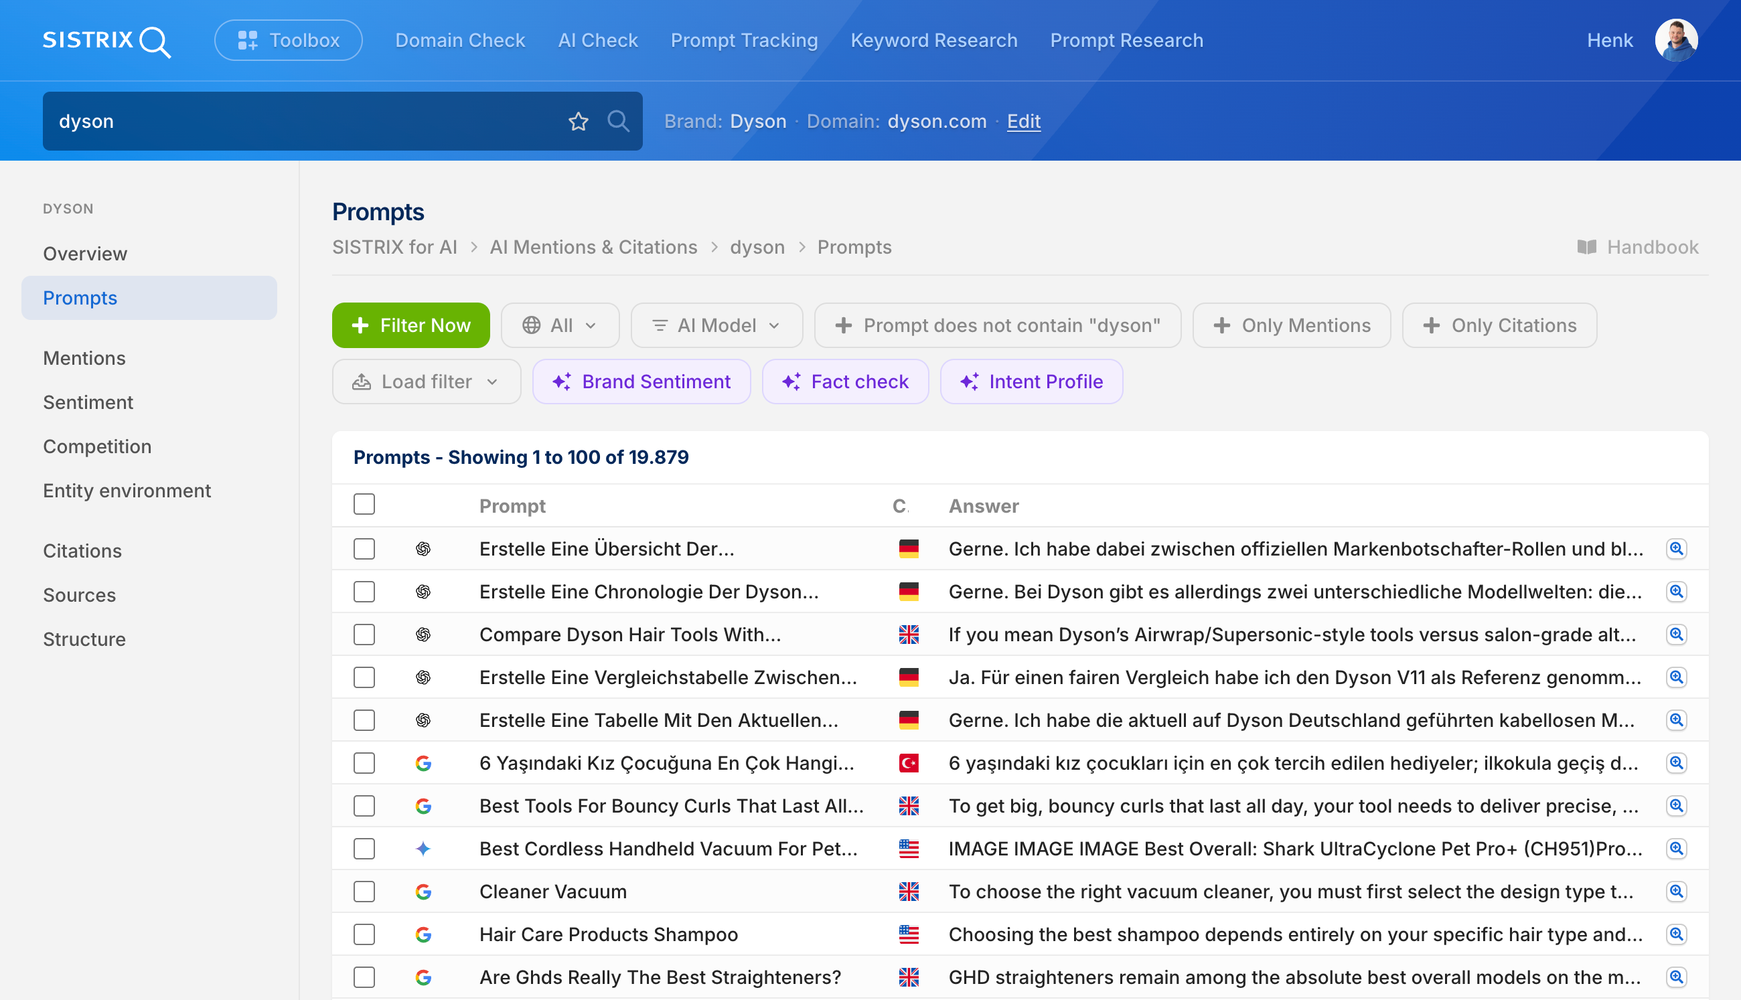Open Keyword Research in top navigation
Viewport: 1741px width, 1000px height.
pos(933,41)
